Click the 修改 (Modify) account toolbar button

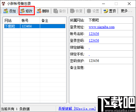[27, 11]
